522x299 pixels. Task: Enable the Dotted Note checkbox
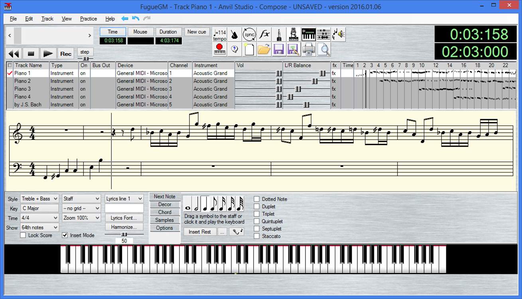(x=257, y=199)
